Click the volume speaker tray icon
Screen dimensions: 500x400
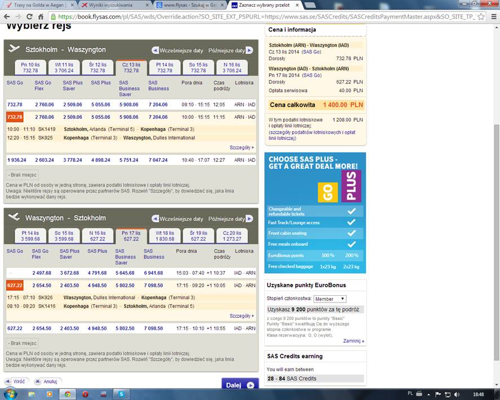click(457, 394)
